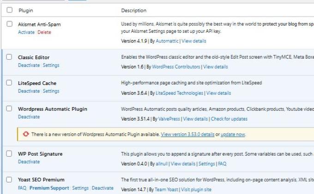
Task: Open Classic Editor Settings
Action: coord(51,65)
